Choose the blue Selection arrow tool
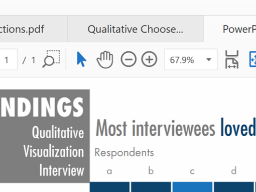Screen dimensions: 256x192 pos(81,59)
